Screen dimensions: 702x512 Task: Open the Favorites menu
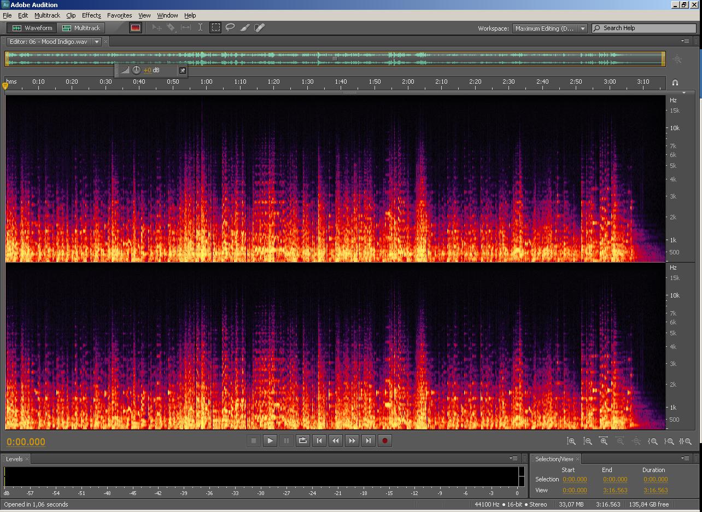pyautogui.click(x=119, y=15)
